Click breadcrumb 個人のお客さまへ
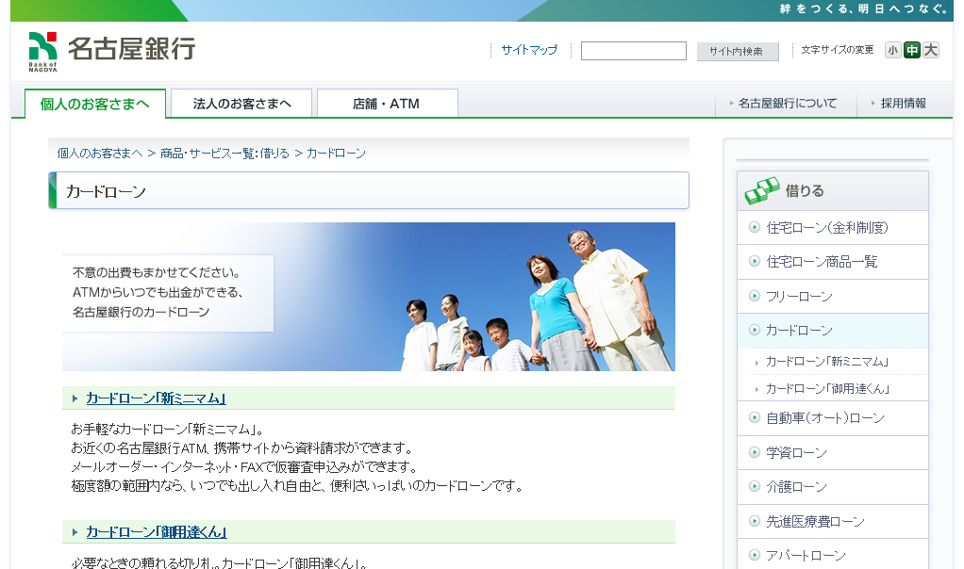The height and width of the screenshot is (569, 964). (x=100, y=154)
